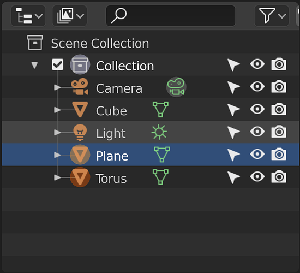300x273 pixels.
Task: Click the Camera object icon
Action: click(80, 87)
